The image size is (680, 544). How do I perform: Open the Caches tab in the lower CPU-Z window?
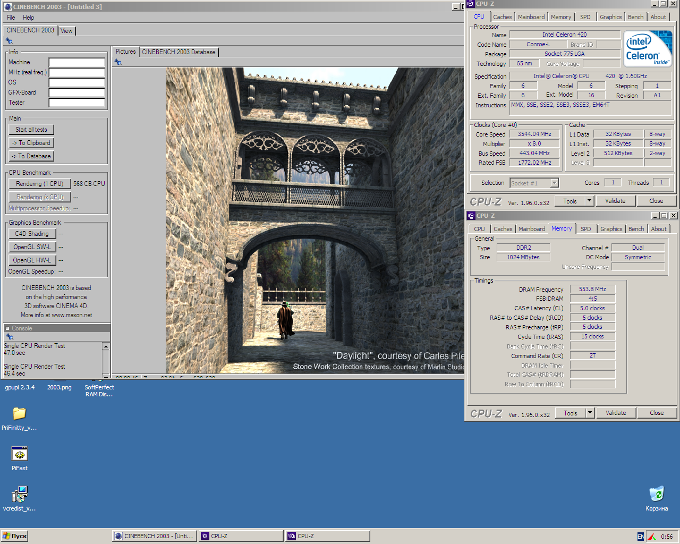point(503,229)
